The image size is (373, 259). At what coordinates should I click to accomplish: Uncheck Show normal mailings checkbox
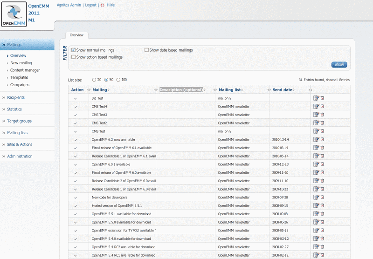[74, 50]
